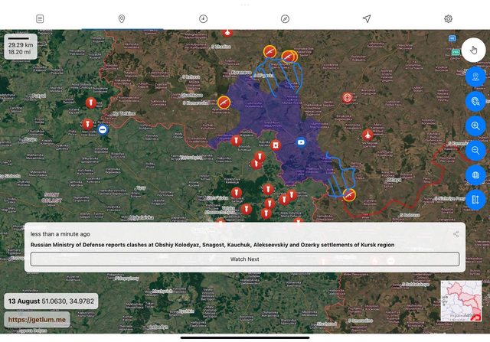Zoom in with the plus magnifier button
Viewport: 490px width, 342px height.
(x=475, y=125)
